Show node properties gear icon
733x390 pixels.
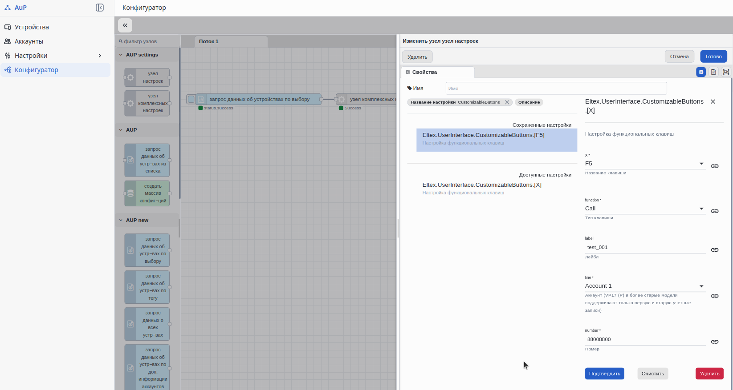pyautogui.click(x=701, y=72)
